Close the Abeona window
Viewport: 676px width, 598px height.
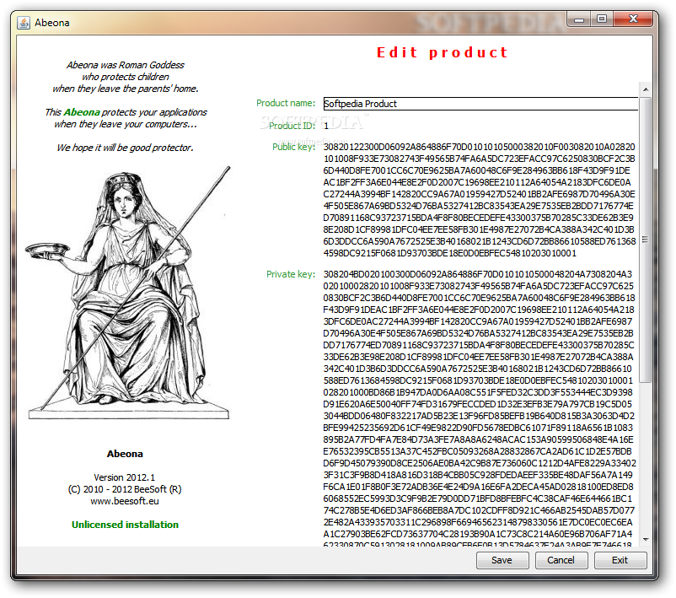tap(633, 19)
